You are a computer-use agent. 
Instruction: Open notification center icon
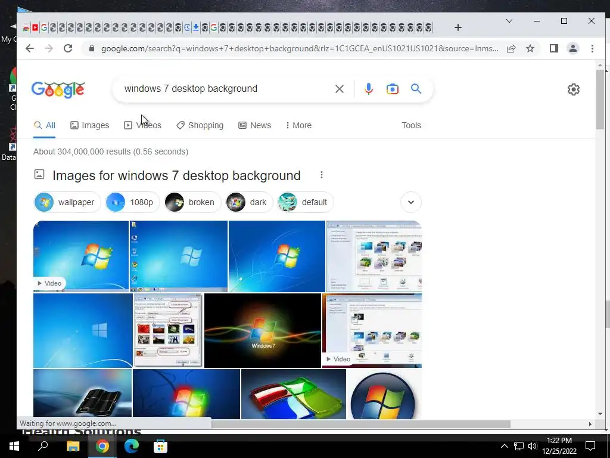[x=590, y=446]
